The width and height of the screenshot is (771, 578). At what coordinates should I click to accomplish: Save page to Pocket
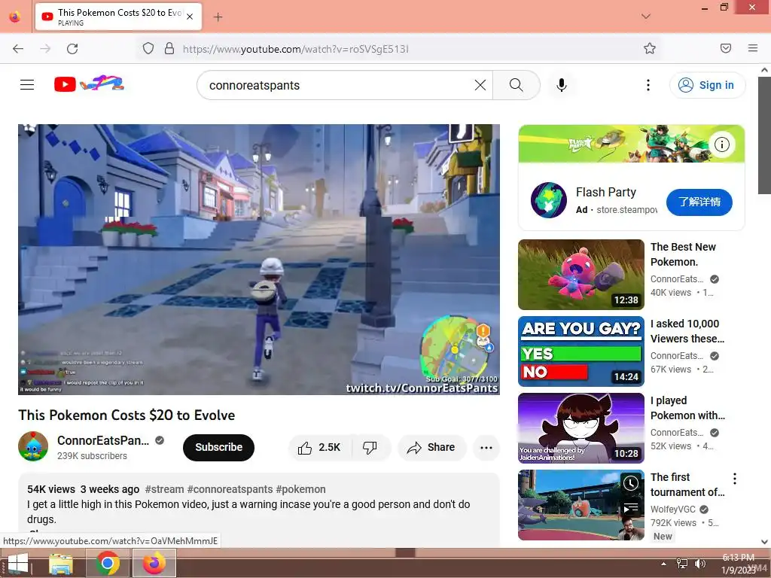(x=726, y=48)
